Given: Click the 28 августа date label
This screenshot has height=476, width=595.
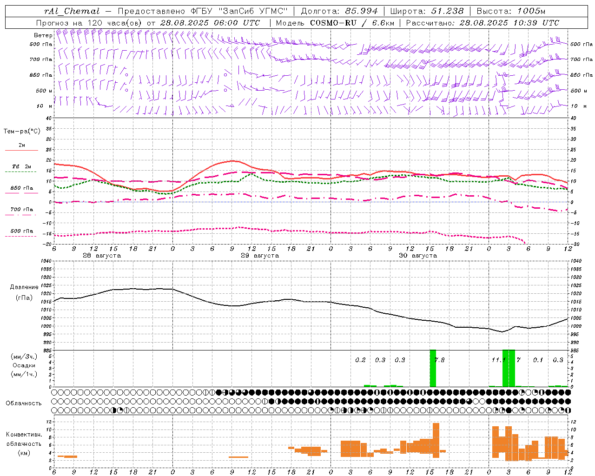Looking at the screenshot, I should (102, 256).
